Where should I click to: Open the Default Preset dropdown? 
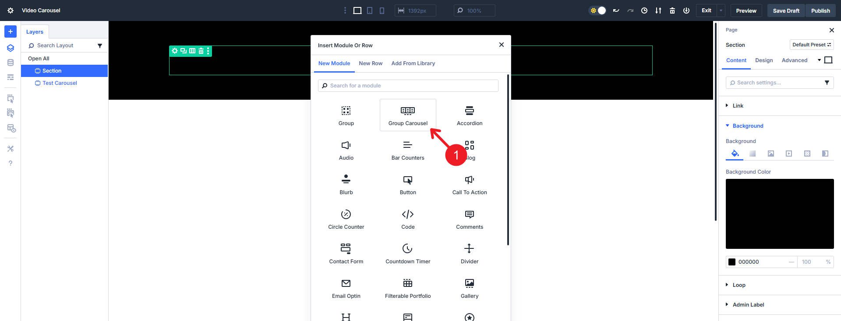point(811,45)
